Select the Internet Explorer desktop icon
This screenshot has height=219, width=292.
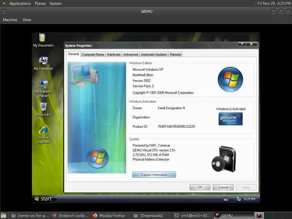pyautogui.click(x=43, y=135)
